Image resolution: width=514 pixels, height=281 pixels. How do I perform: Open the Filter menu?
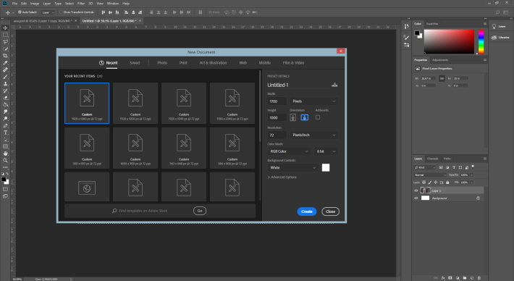[81, 4]
